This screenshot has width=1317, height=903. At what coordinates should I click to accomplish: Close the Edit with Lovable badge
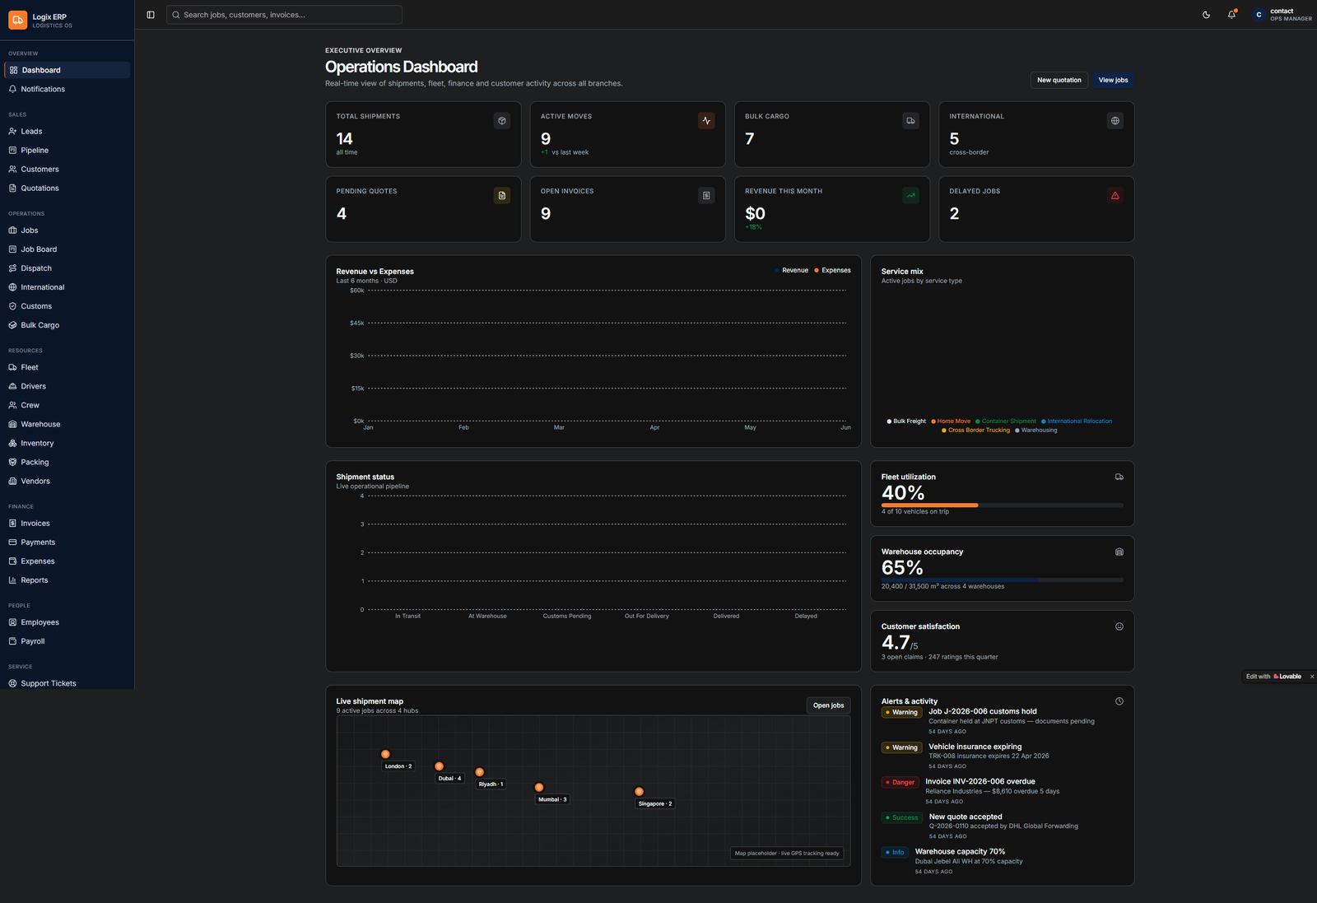click(x=1312, y=677)
